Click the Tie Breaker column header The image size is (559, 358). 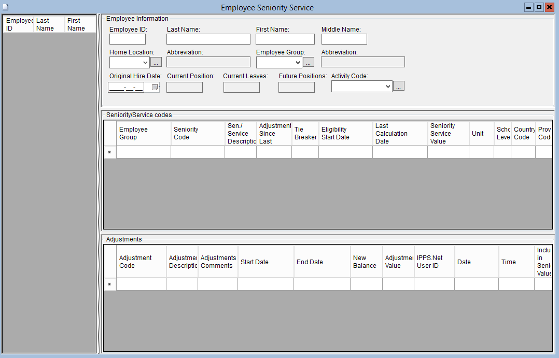[305, 134]
